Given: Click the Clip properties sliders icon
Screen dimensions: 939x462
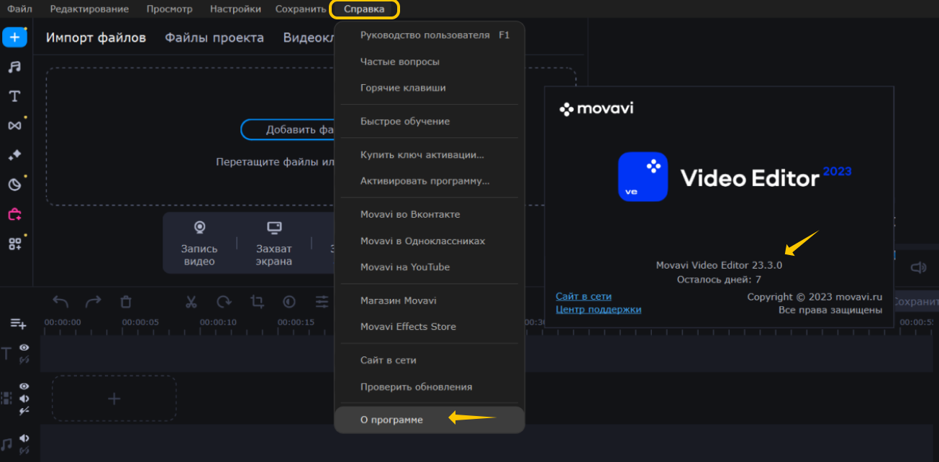Looking at the screenshot, I should point(322,302).
